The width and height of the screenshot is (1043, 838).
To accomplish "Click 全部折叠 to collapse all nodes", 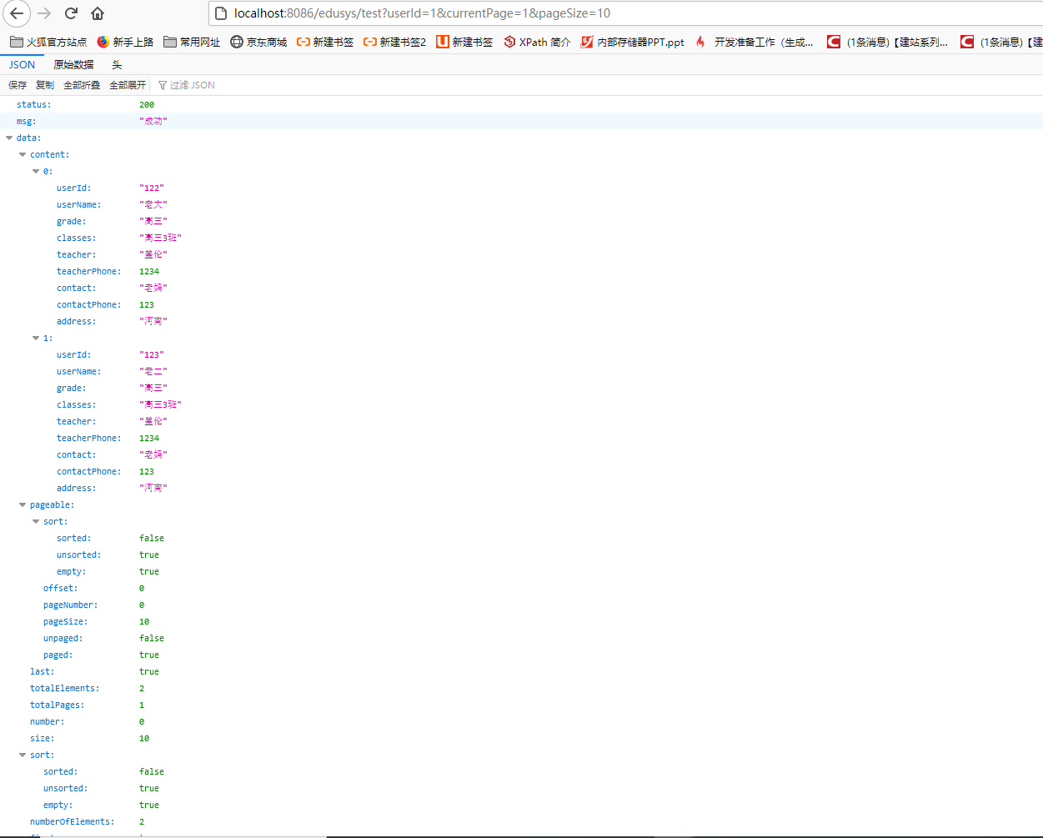I will click(82, 85).
